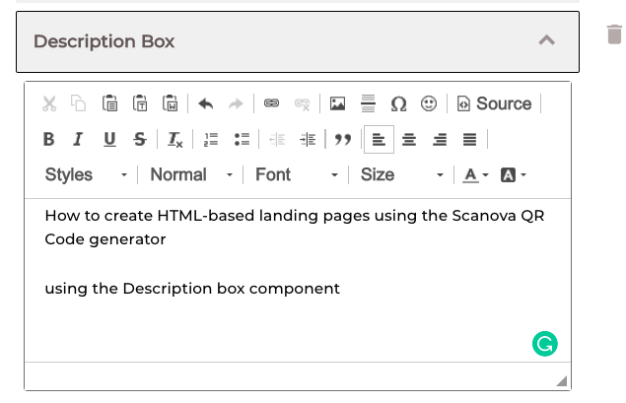Toggle italic formatting
The height and width of the screenshot is (403, 626).
78,139
